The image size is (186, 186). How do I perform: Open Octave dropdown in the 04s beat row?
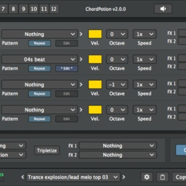[117, 59]
